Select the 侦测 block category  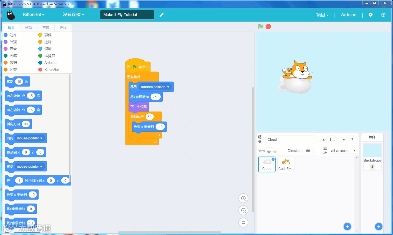click(45, 49)
